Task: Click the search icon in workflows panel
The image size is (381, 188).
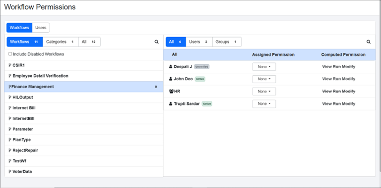Action: [x=156, y=42]
